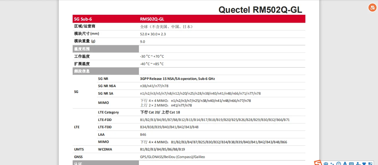Open the skin shirt icon in the IME bar
The width and height of the screenshot is (378, 165).
point(364,164)
